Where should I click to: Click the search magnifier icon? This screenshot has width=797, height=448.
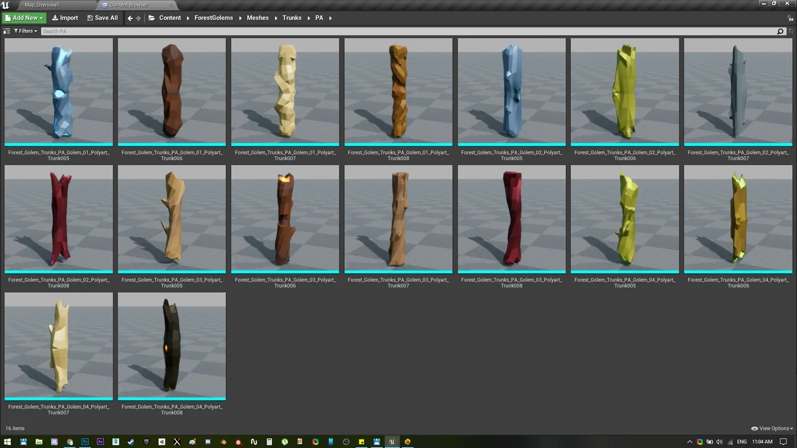[780, 31]
